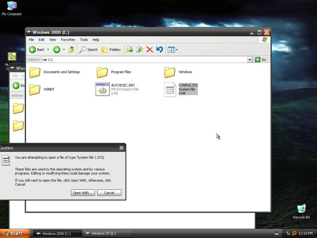Open the File menu
The width and height of the screenshot is (317, 238).
tap(31, 40)
